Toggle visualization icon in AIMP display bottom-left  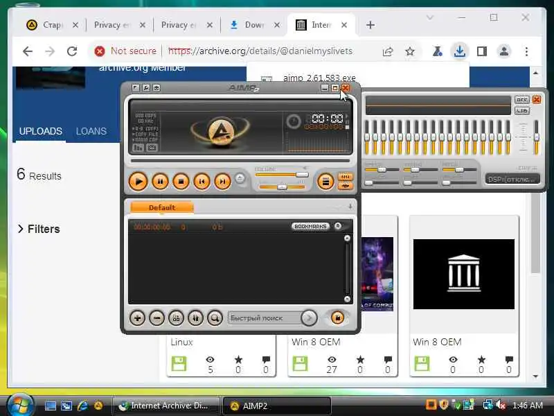138,148
